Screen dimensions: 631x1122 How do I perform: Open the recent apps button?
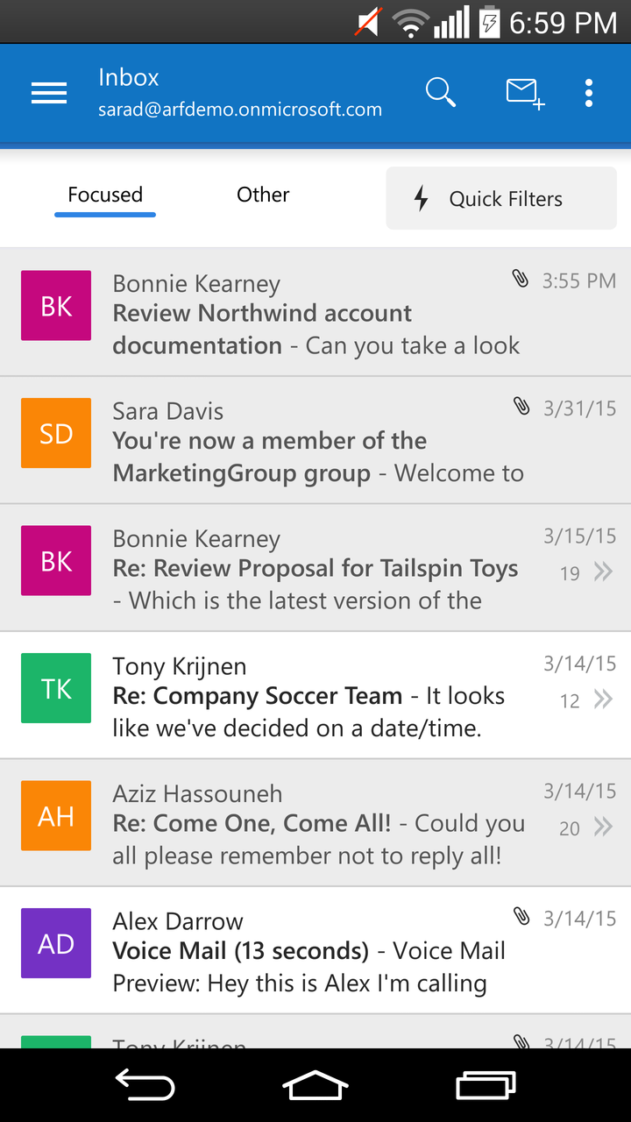pyautogui.click(x=486, y=1086)
